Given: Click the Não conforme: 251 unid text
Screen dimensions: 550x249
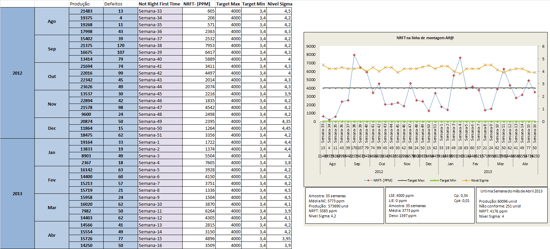Looking at the screenshot, I should coord(500,206).
